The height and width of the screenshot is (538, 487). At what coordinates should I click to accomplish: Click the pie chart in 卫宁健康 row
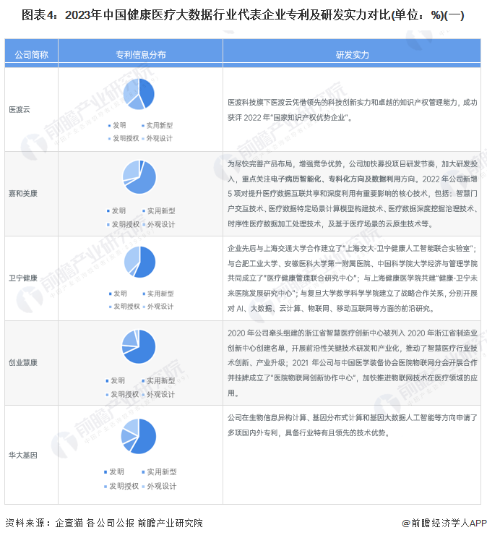pyautogui.click(x=139, y=262)
